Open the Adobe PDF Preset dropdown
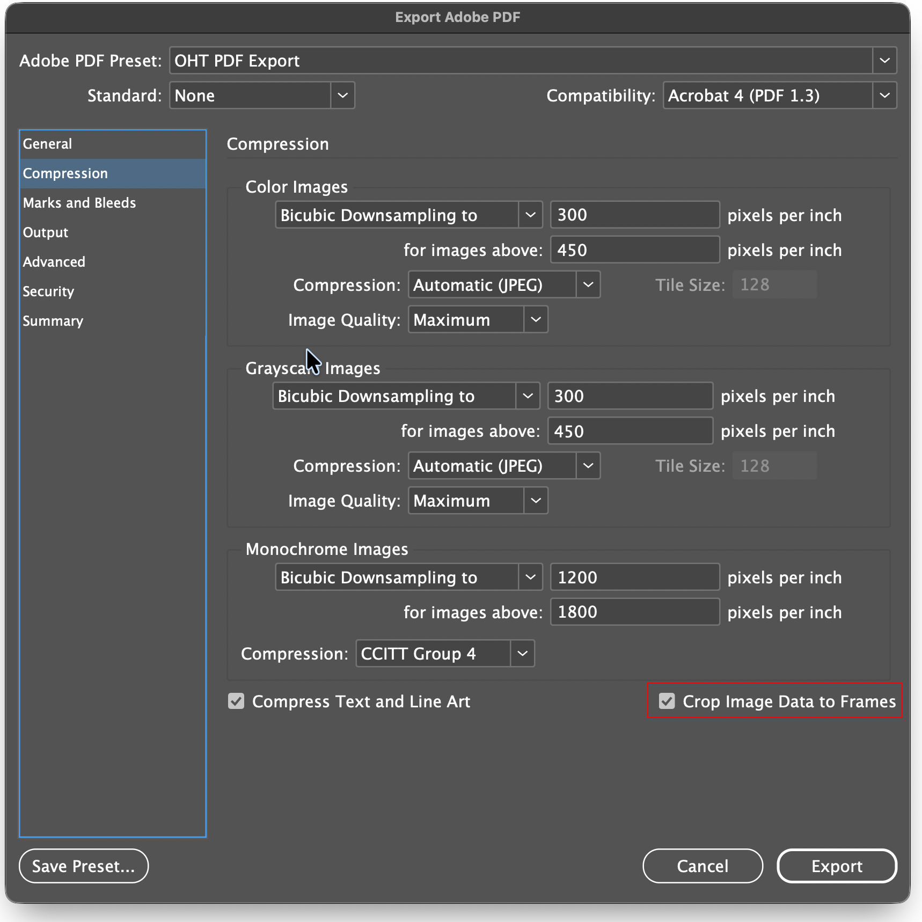The height and width of the screenshot is (922, 922). tap(884, 61)
